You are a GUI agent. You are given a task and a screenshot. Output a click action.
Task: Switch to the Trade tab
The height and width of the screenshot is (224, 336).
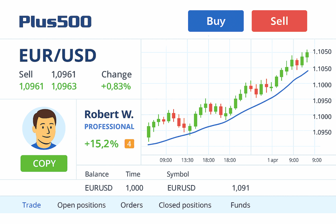(31, 205)
